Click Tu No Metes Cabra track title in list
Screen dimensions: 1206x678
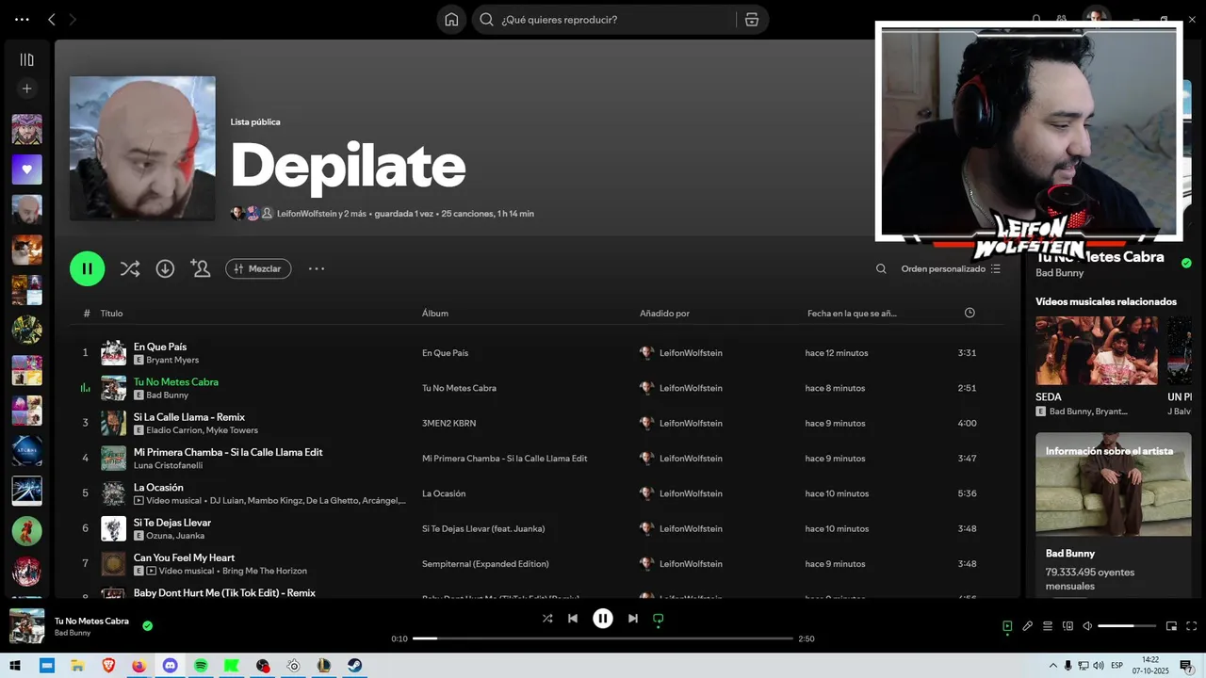[x=176, y=381]
